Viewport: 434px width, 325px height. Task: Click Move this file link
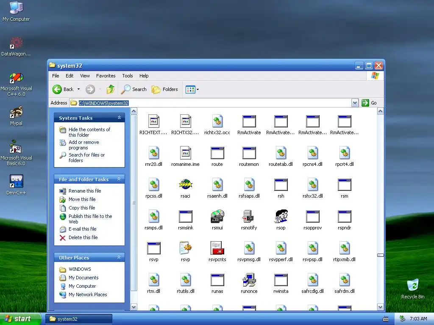click(x=82, y=199)
